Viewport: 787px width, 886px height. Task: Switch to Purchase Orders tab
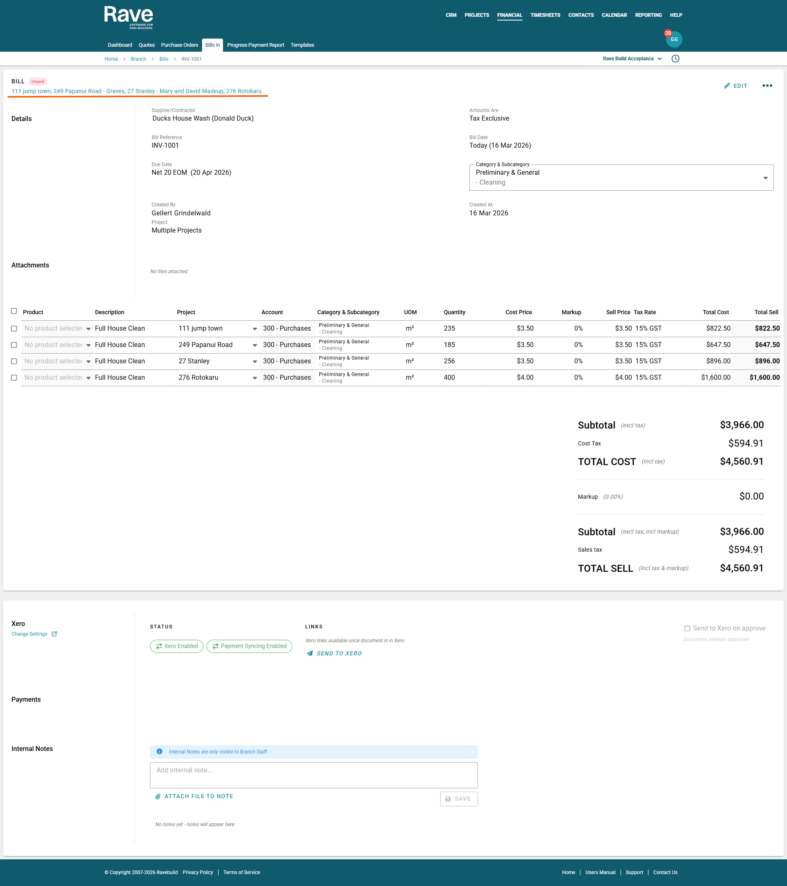pyautogui.click(x=179, y=45)
